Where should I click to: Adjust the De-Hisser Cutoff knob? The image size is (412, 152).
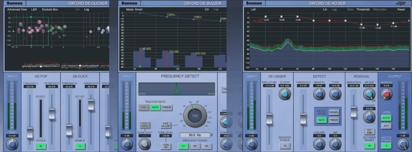click(285, 94)
